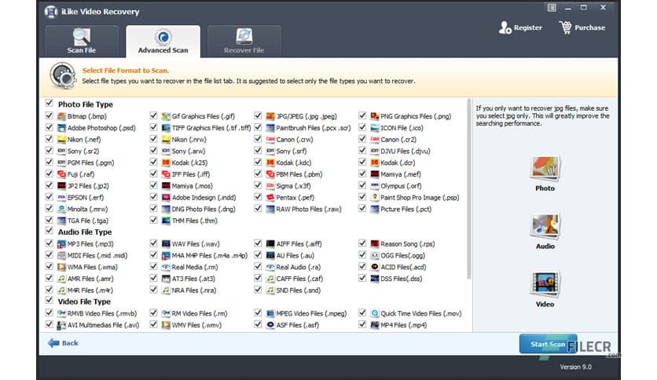Click the menu icon in title bar

click(x=552, y=8)
